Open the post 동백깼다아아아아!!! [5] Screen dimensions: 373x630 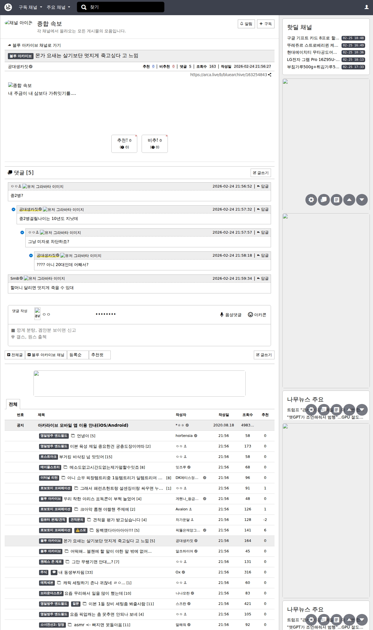click(x=117, y=531)
